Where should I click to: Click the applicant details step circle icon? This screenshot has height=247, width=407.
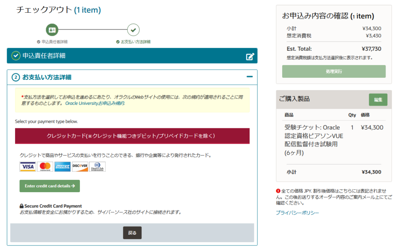pyautogui.click(x=52, y=30)
